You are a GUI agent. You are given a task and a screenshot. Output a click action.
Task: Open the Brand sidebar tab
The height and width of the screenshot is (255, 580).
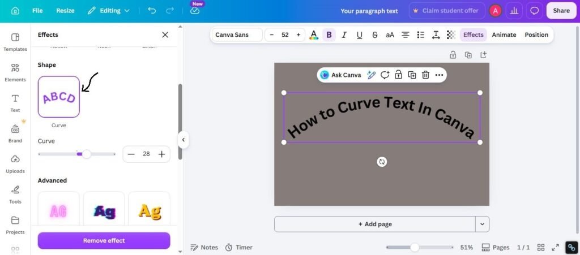[x=15, y=133]
